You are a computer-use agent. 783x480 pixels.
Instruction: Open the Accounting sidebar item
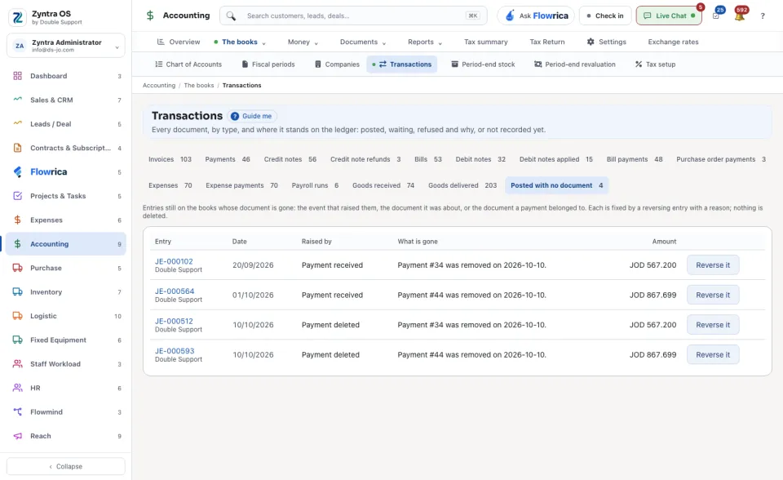65,244
